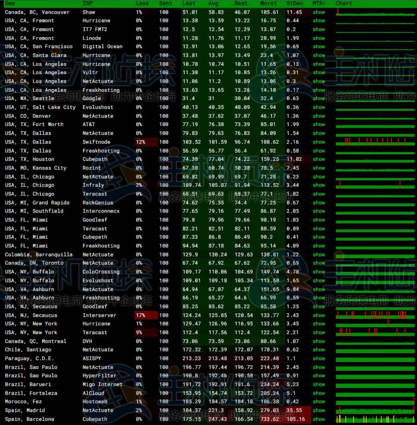The height and width of the screenshot is (425, 417).
Task: Select 'Canada, BC, Vancouver' geo cell
Action: point(37,12)
